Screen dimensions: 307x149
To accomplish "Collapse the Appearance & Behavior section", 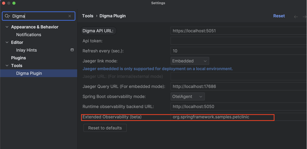I will [x=7, y=27].
